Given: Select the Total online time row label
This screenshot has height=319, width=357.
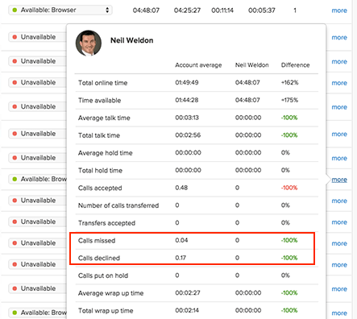Looking at the screenshot, I should tap(102, 83).
